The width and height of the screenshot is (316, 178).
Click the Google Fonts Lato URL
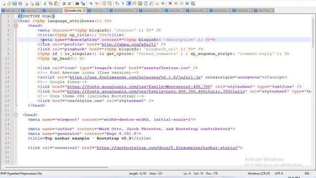tap(156, 91)
